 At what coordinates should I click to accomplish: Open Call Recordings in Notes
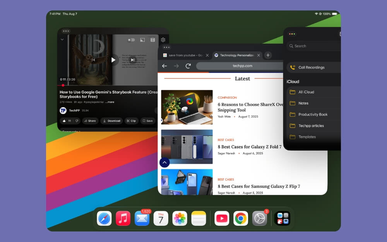tap(314, 67)
